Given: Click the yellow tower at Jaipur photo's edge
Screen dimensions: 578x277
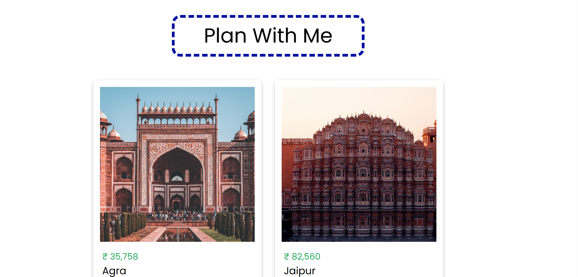Looking at the screenshot, I should (430, 133).
